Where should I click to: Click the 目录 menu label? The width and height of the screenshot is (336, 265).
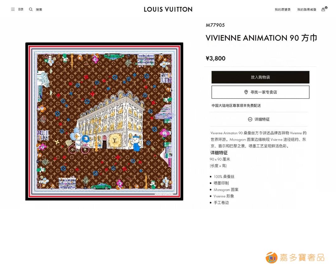pyautogui.click(x=21, y=9)
